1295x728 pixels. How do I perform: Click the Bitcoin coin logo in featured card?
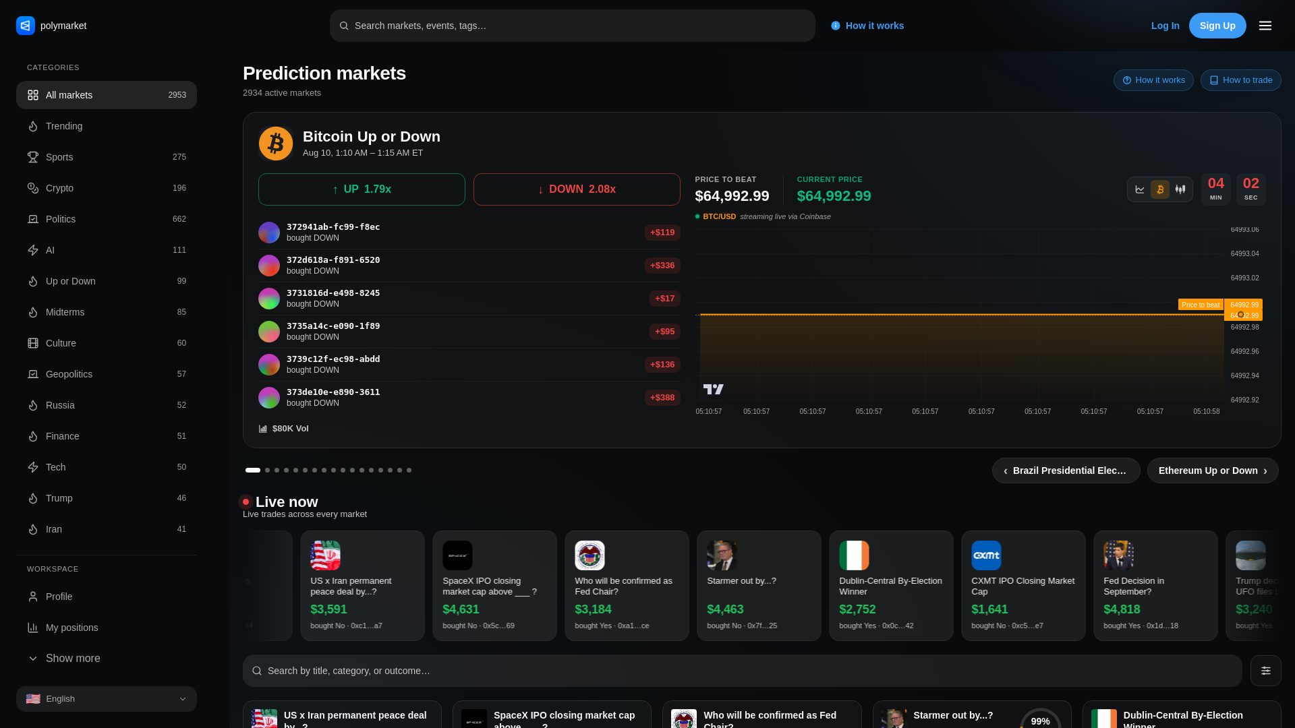tap(276, 144)
